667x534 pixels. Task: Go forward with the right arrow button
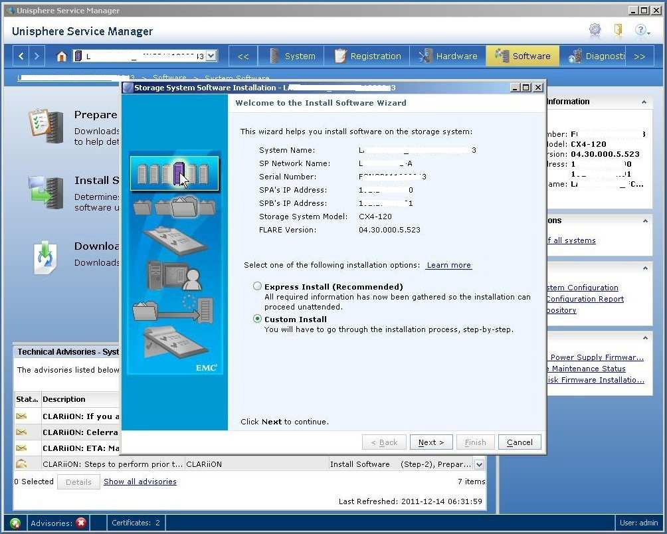click(x=37, y=56)
